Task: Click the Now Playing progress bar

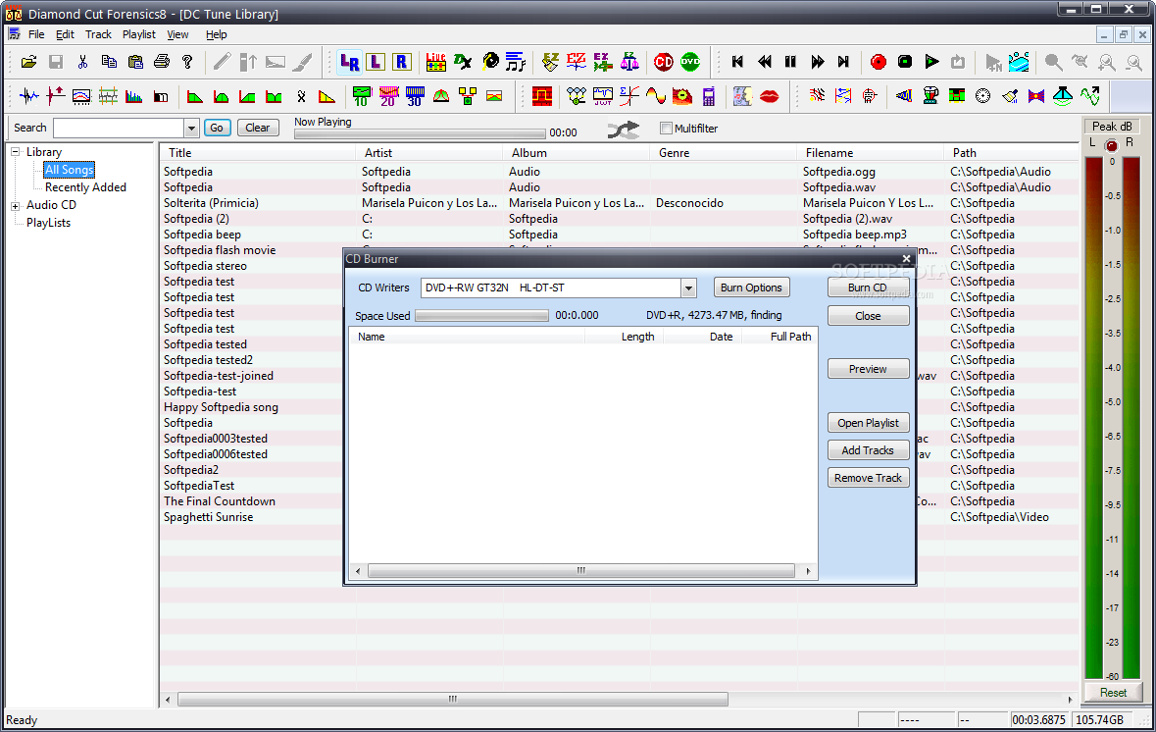Action: pos(420,133)
